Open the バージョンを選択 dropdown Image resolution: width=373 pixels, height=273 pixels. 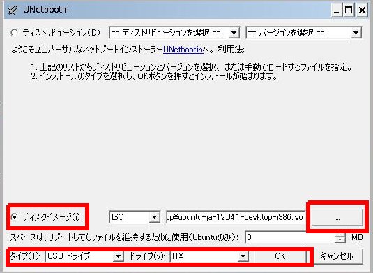304,33
